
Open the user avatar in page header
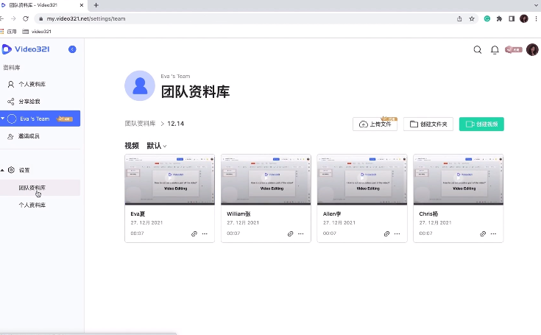[532, 49]
